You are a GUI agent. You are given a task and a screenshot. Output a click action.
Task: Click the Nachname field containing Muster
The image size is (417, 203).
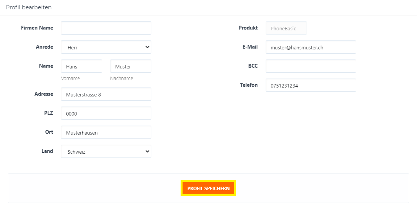pyautogui.click(x=131, y=66)
